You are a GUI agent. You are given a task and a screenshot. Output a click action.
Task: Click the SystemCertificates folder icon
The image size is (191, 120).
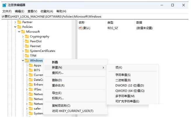pos(27,51)
